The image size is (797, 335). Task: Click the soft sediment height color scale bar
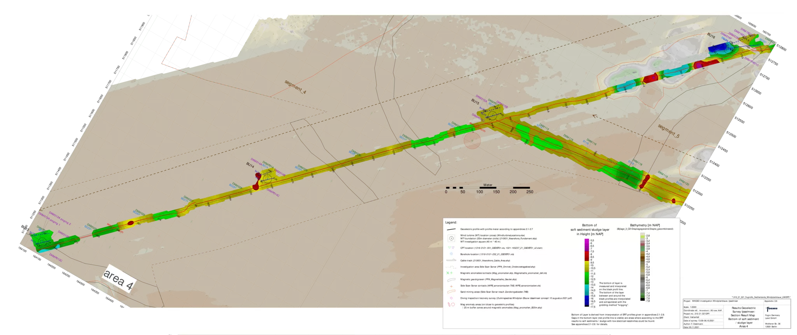click(x=587, y=273)
